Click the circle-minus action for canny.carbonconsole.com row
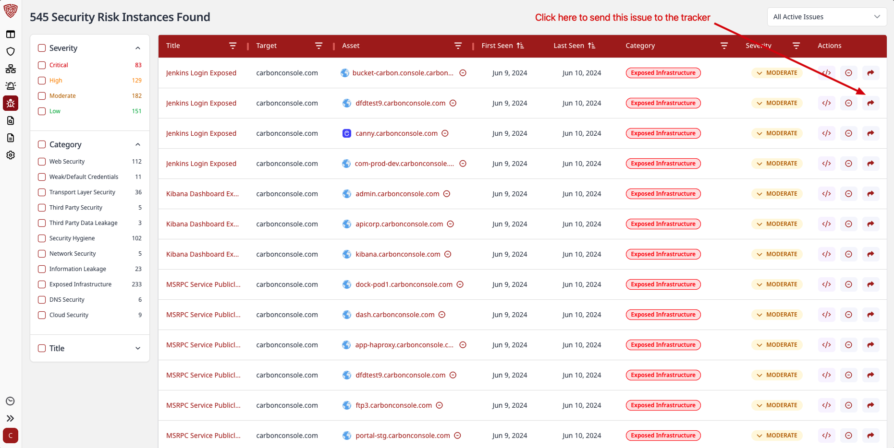 tap(848, 133)
